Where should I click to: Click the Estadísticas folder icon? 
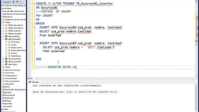coord(9,56)
